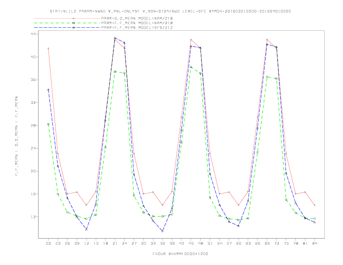Click x-axis forecast hour label 75

pyautogui.click(x=286, y=243)
